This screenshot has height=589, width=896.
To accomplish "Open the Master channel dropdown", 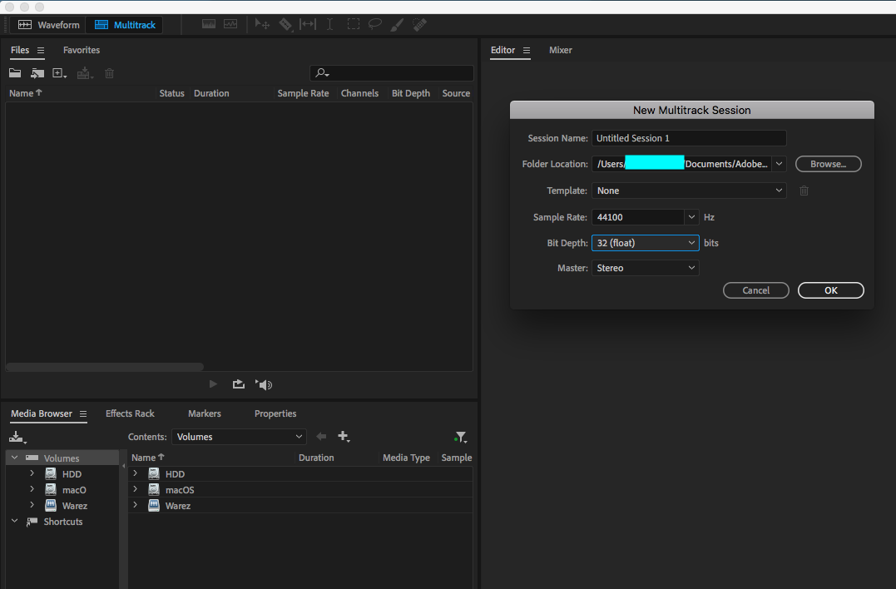I will (x=645, y=268).
